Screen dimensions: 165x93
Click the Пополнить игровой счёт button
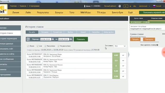tap(152, 12)
